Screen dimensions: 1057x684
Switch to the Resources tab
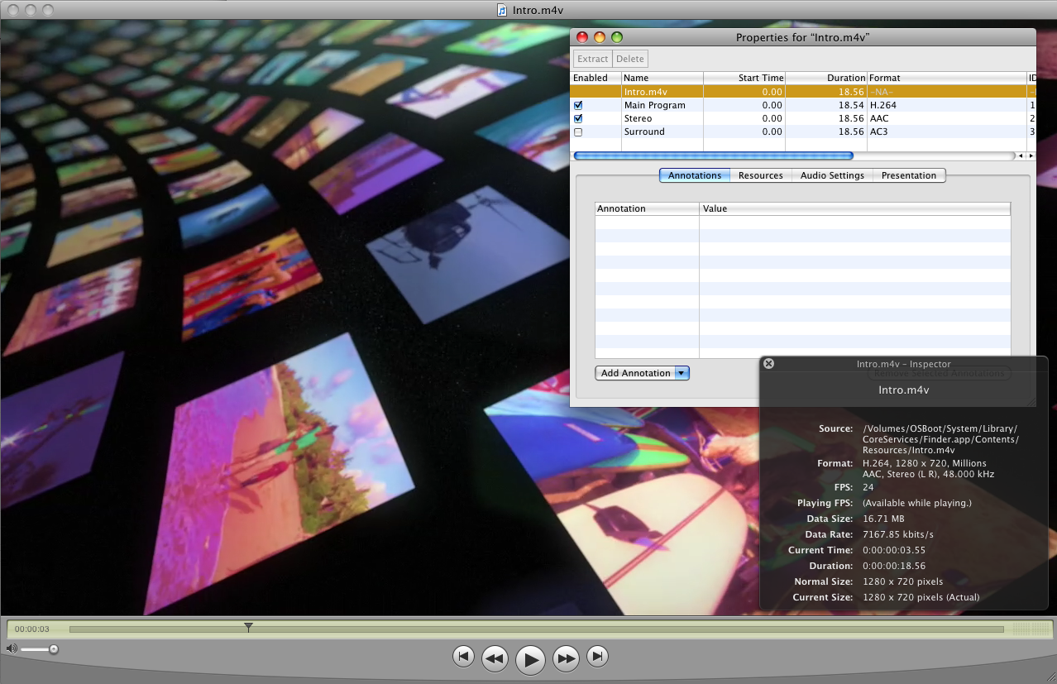(x=761, y=175)
